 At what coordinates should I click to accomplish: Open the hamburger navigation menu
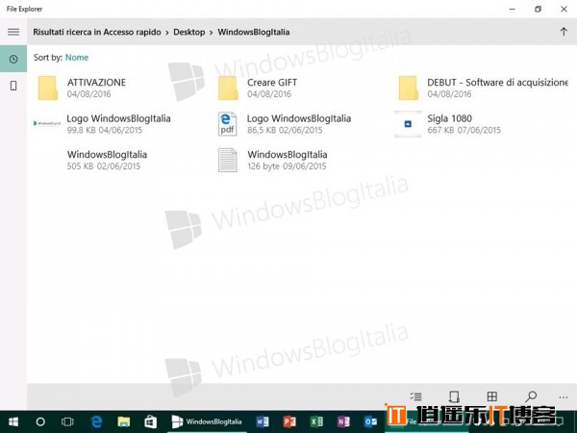coord(13,32)
